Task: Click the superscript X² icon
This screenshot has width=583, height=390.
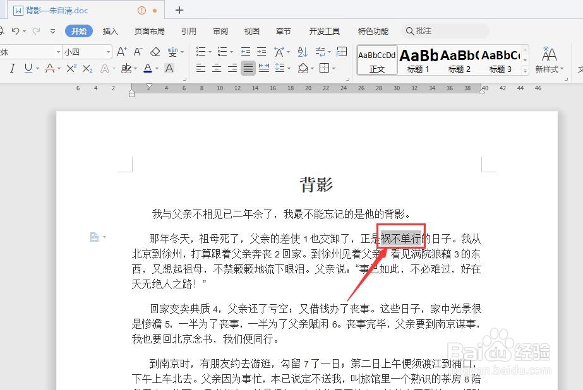Action: 71,67
